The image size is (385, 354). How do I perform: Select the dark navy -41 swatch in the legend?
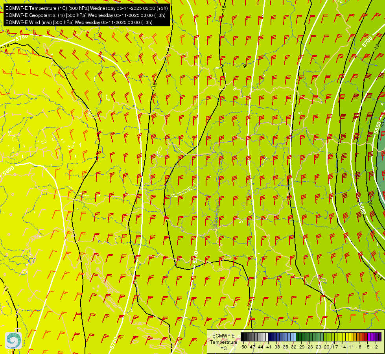click(x=270, y=337)
